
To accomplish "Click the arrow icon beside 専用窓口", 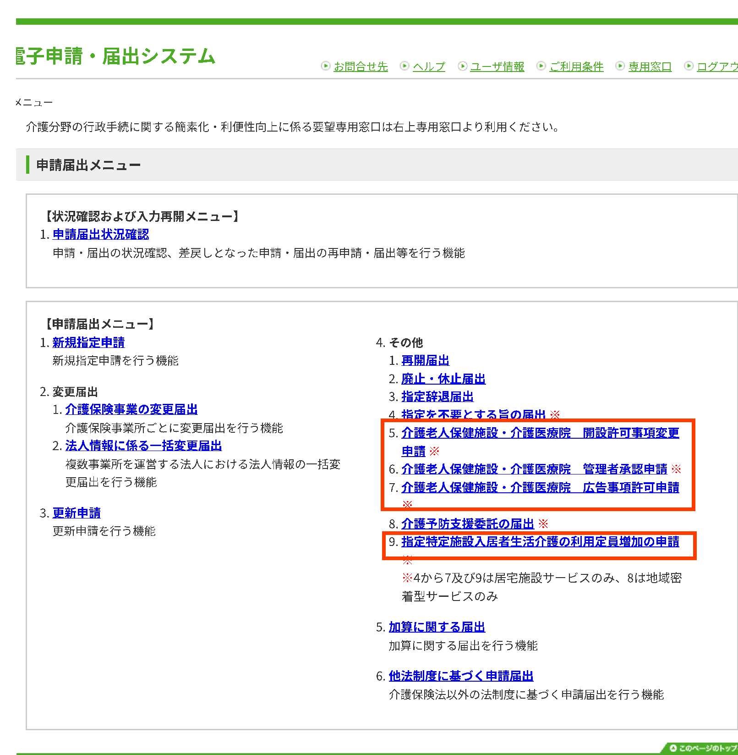I will 620,66.
